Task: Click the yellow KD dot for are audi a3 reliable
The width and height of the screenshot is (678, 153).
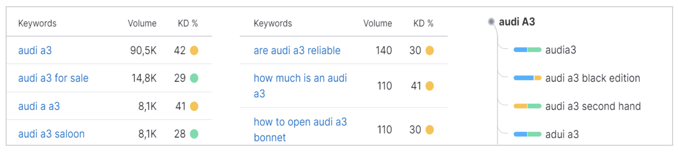Action: click(430, 50)
